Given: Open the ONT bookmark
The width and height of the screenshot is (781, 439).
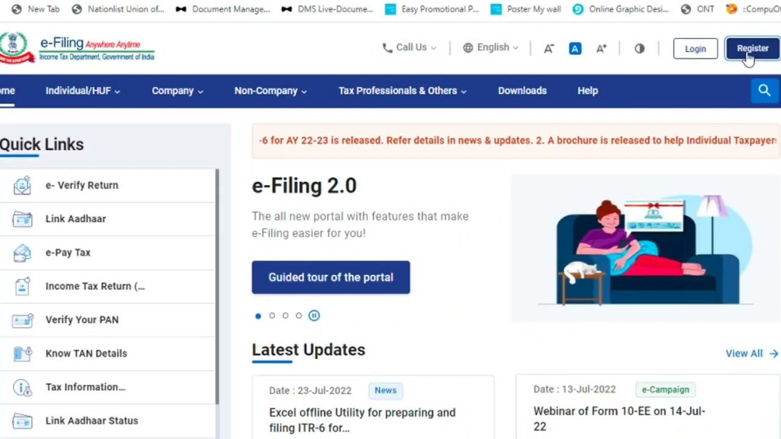Looking at the screenshot, I should point(697,9).
